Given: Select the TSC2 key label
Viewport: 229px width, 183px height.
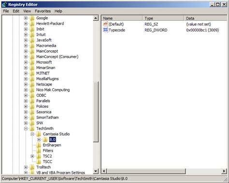Looking at the screenshot, I should coord(47,156).
